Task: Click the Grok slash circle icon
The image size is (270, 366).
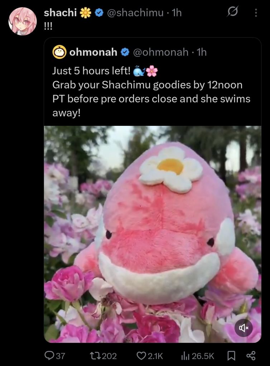Action: point(232,12)
